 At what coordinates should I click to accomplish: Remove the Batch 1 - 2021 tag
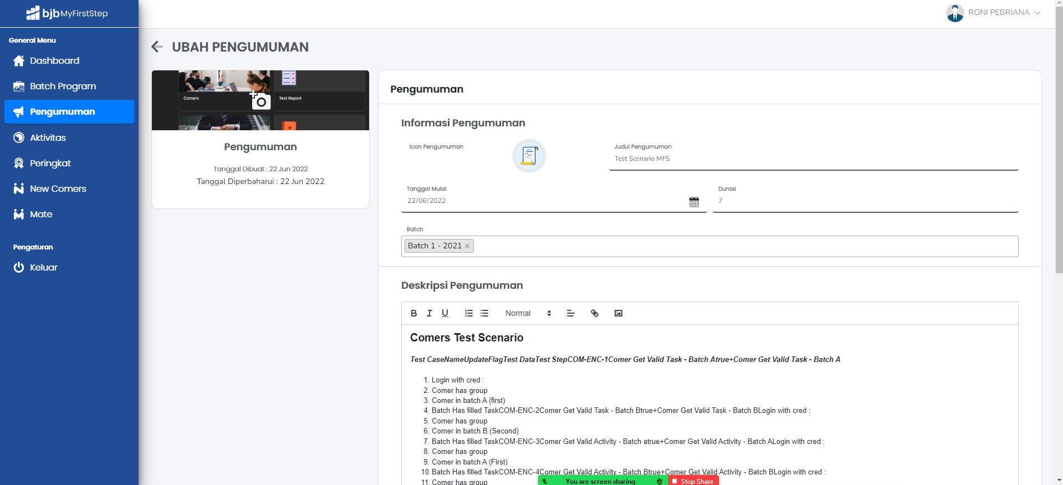pyautogui.click(x=467, y=246)
